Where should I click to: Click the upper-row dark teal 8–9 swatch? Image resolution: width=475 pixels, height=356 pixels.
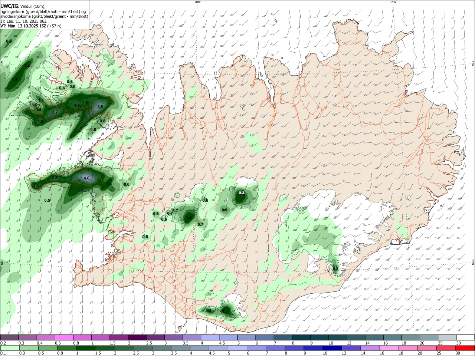301,337
